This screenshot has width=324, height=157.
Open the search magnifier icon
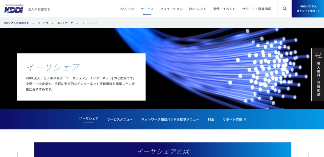tap(284, 9)
